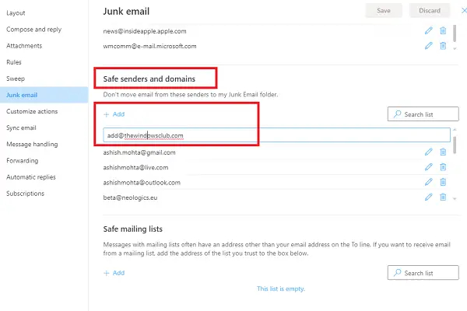Go to Automatic replies settings
This screenshot has width=467, height=311.
(x=30, y=177)
